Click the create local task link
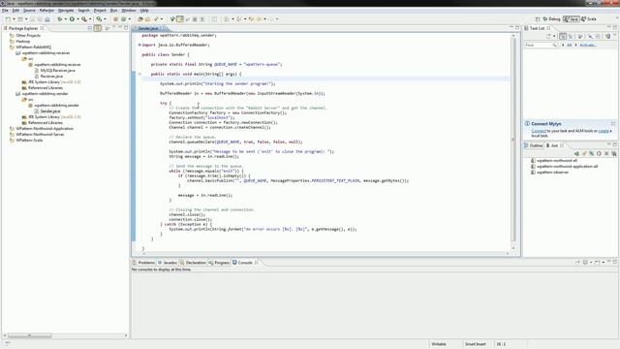Screen dimensions: 620x349 pyautogui.click(x=604, y=131)
